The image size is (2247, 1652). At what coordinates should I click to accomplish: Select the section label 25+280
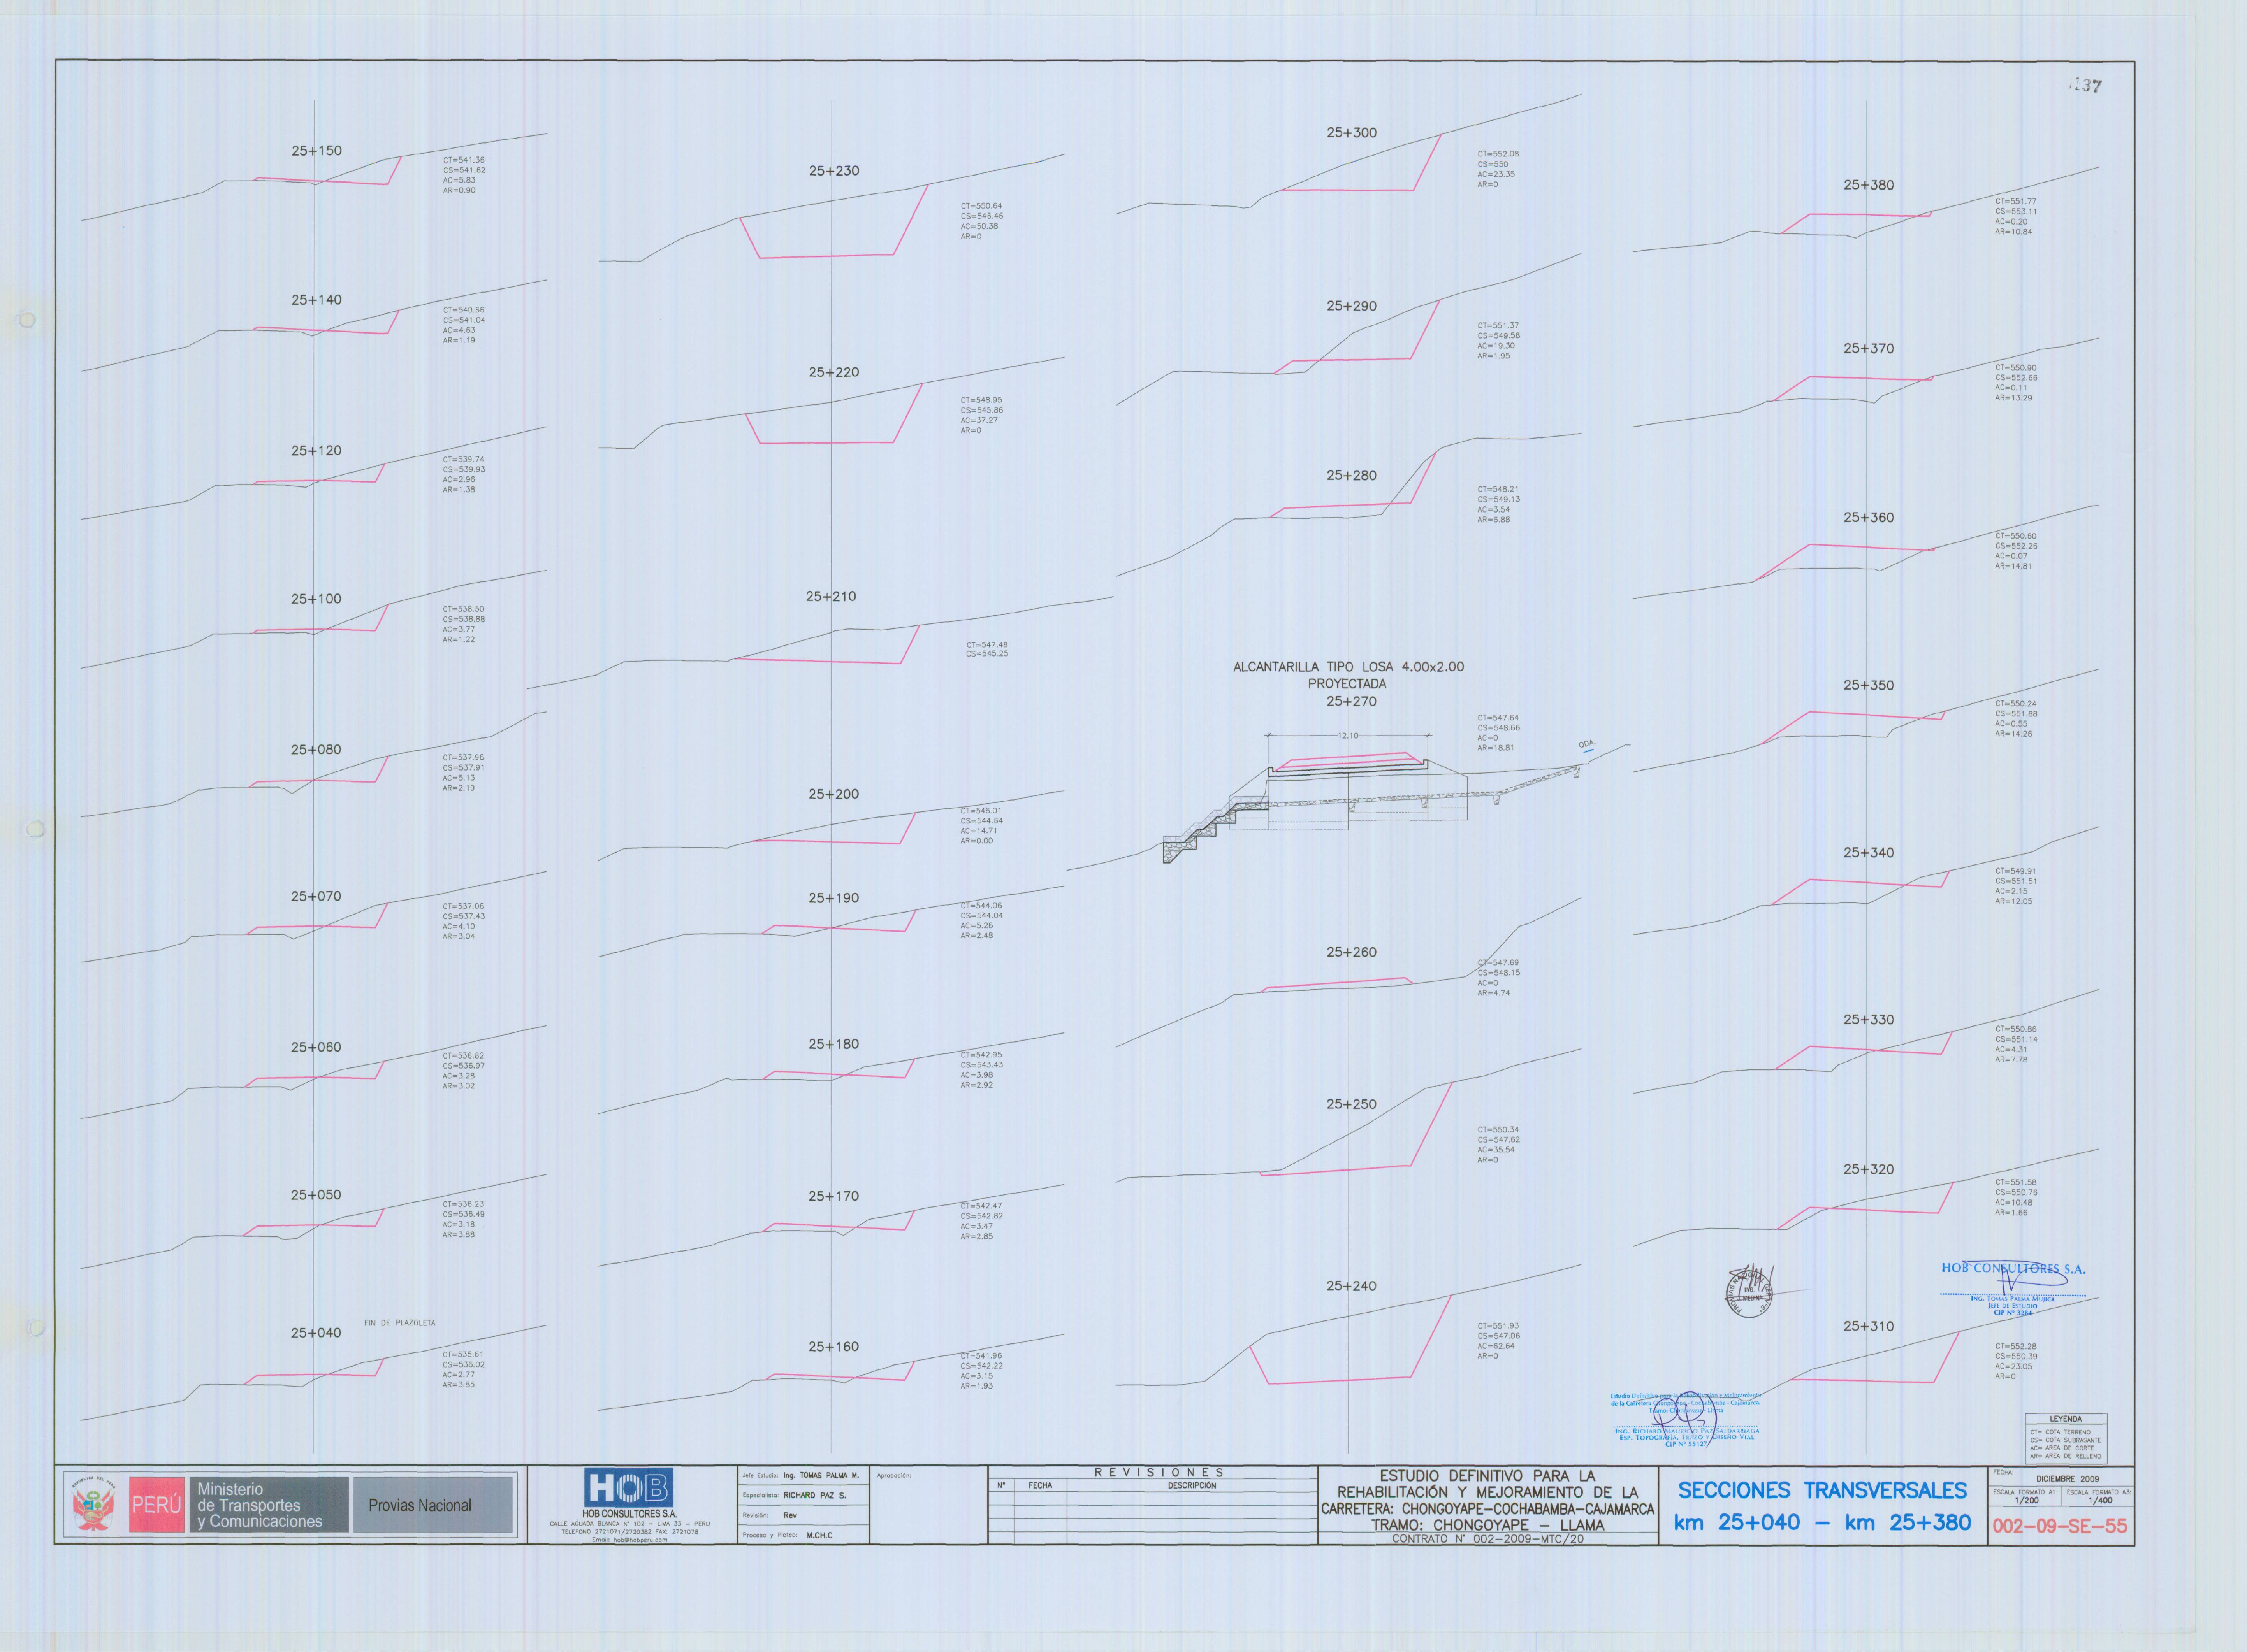1352,476
